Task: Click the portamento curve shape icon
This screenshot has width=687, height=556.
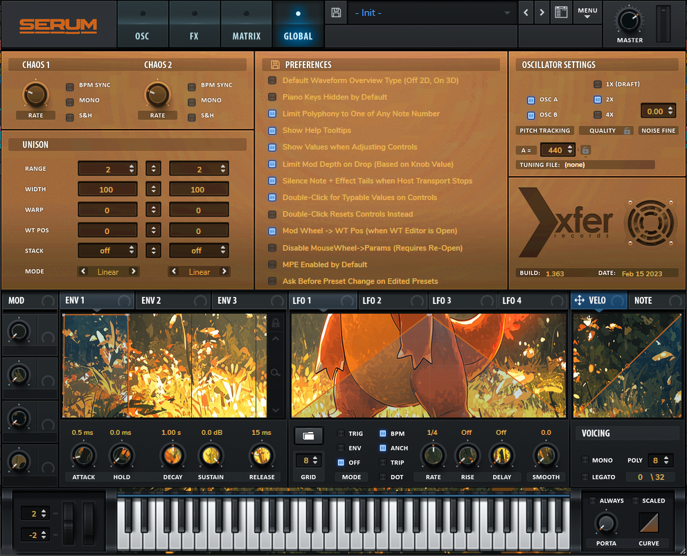Action: (x=648, y=522)
